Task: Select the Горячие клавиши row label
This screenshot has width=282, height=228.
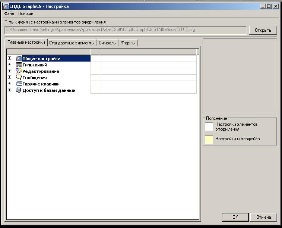Action: tap(41, 84)
